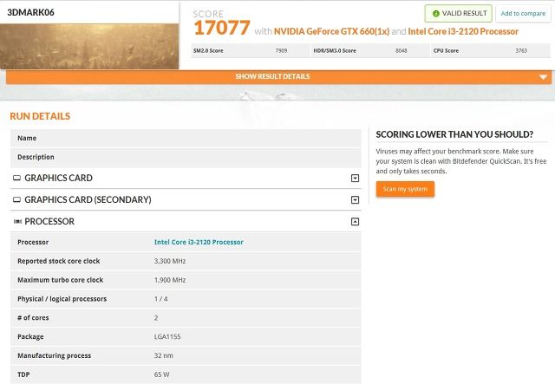
Task: Click the PROCESSOR section title
Action: click(49, 222)
